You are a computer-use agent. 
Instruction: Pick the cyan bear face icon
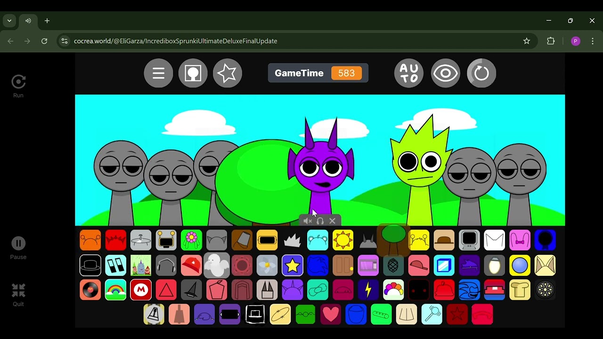click(318, 240)
